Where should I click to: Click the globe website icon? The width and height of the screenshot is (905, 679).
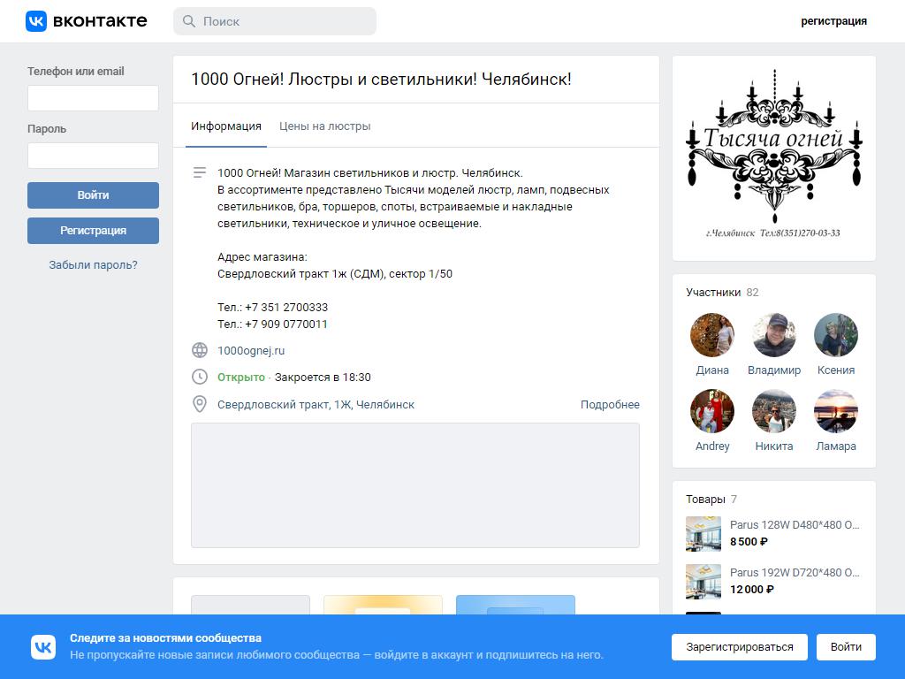click(x=200, y=350)
